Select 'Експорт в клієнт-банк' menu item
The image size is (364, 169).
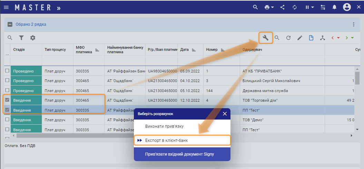coord(182,140)
